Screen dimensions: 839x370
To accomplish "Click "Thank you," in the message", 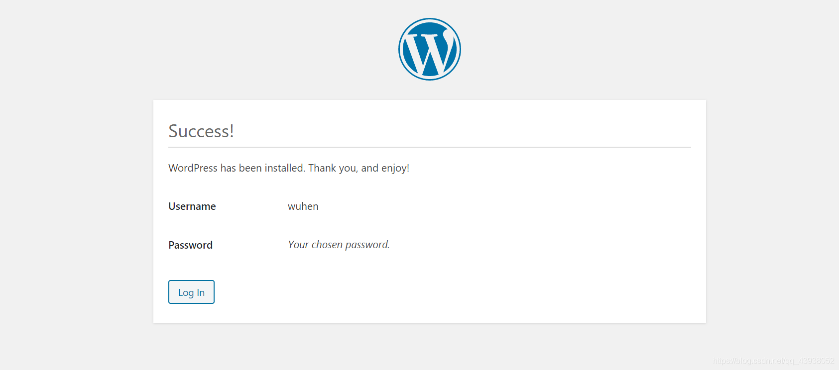I will point(333,168).
